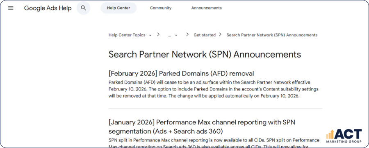Open the Announcements tab
The width and height of the screenshot is (369, 148).
206,8
